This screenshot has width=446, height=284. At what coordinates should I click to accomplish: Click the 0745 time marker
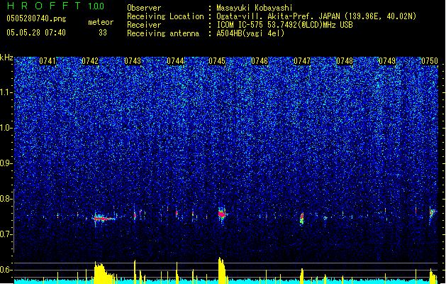(x=217, y=61)
